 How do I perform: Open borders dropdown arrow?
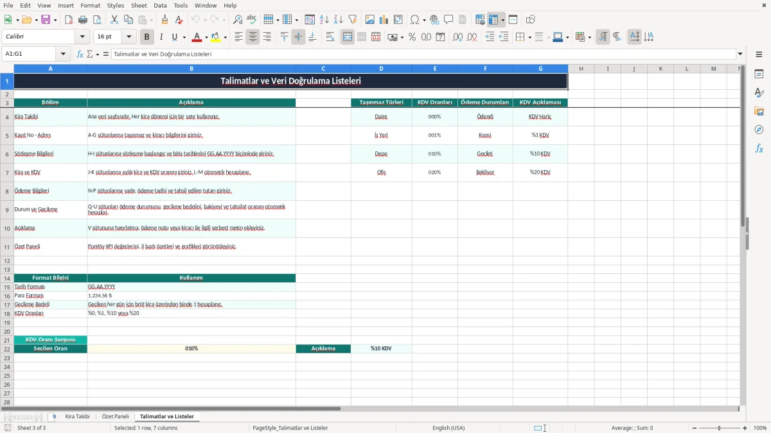[529, 37]
